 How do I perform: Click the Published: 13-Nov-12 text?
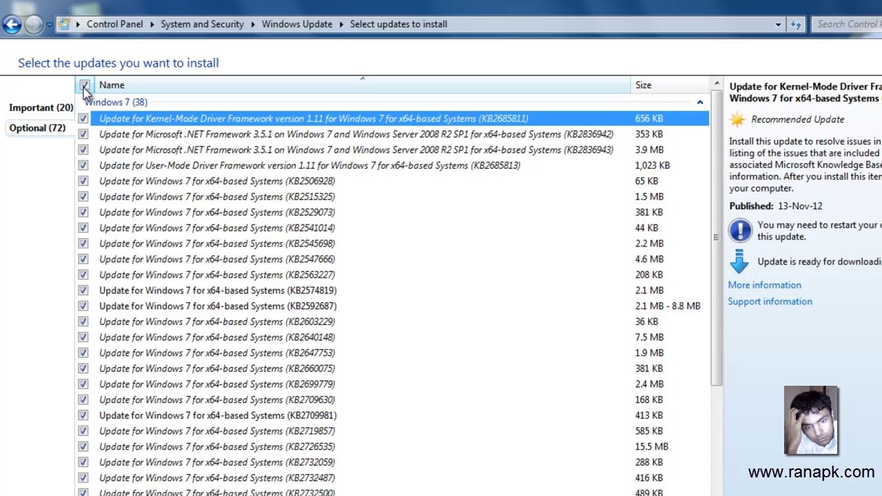[x=776, y=206]
